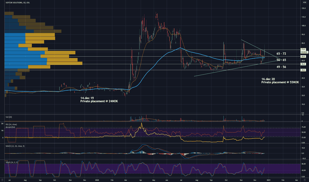Click the NOK currency button
309x182 pixels.
tap(304, 2)
